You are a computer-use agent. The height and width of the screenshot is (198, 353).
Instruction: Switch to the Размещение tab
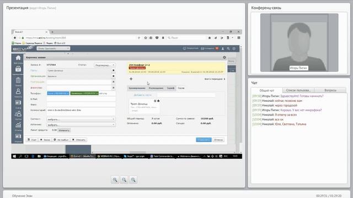(156, 88)
